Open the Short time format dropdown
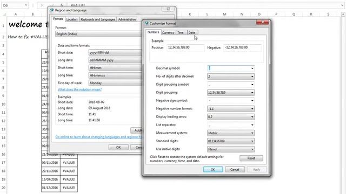The height and width of the screenshot is (194, 346). [x=115, y=68]
